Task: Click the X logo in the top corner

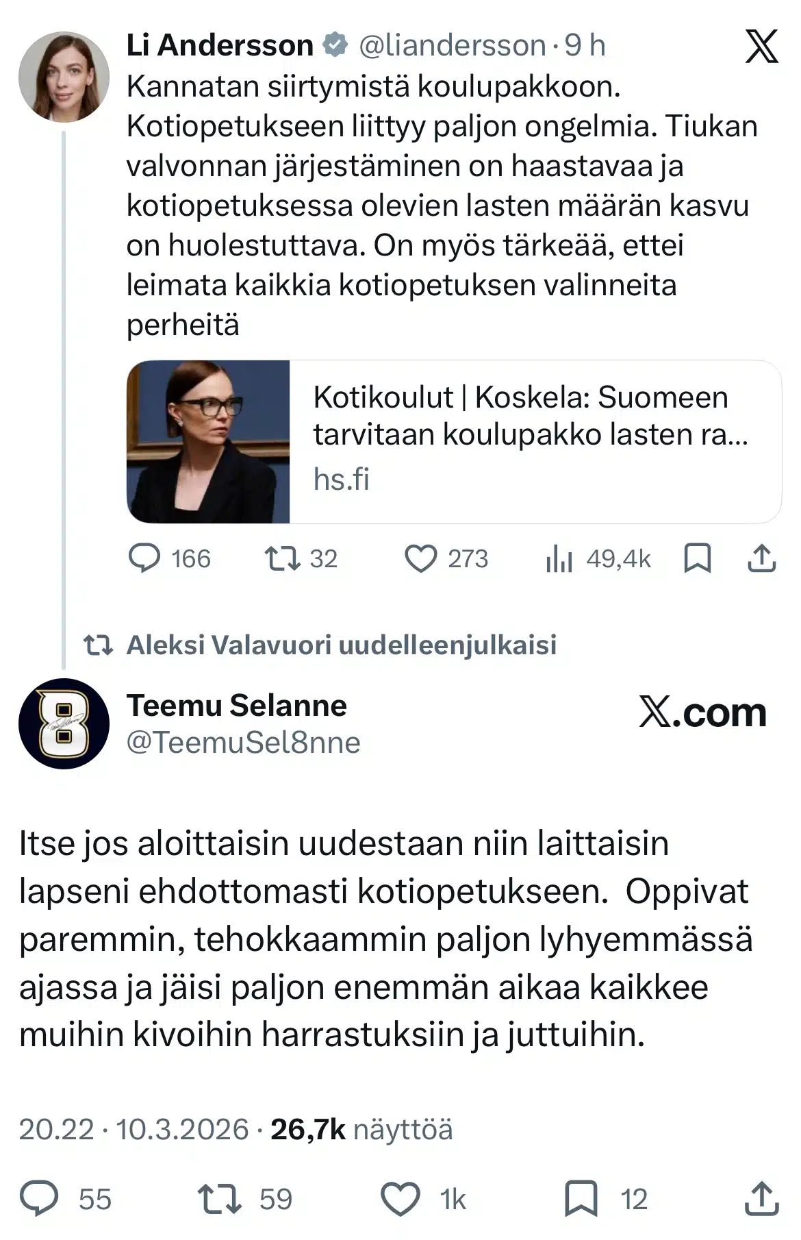Action: pos(761,47)
